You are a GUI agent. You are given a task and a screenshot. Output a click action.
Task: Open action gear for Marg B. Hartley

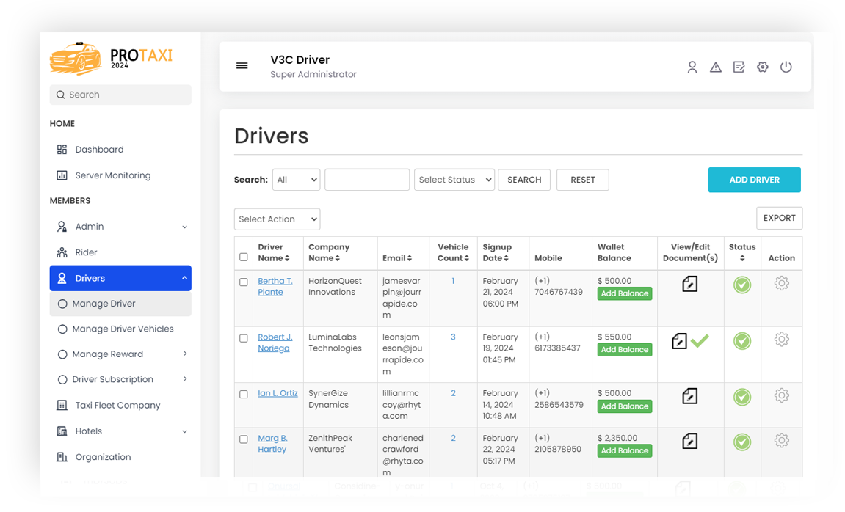click(x=781, y=440)
